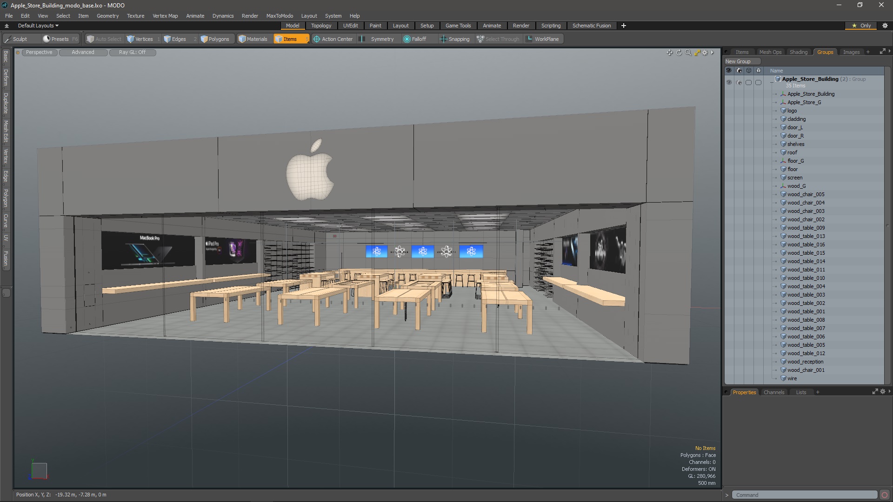This screenshot has height=502, width=893.
Task: Click the viewport pan/move icon
Action: (x=669, y=53)
